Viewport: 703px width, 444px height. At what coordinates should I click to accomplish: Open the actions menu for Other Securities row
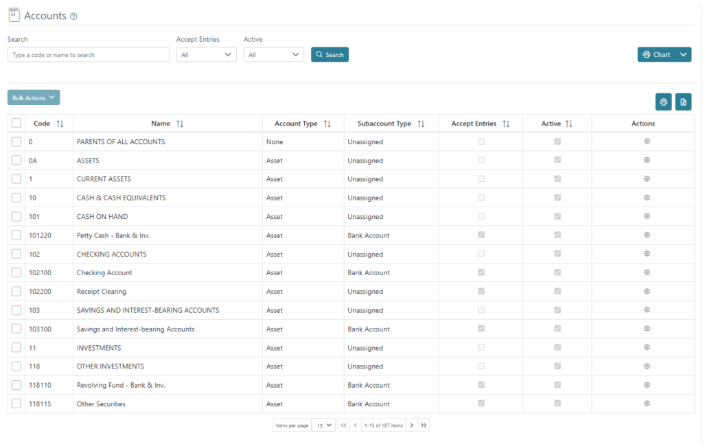click(x=646, y=404)
